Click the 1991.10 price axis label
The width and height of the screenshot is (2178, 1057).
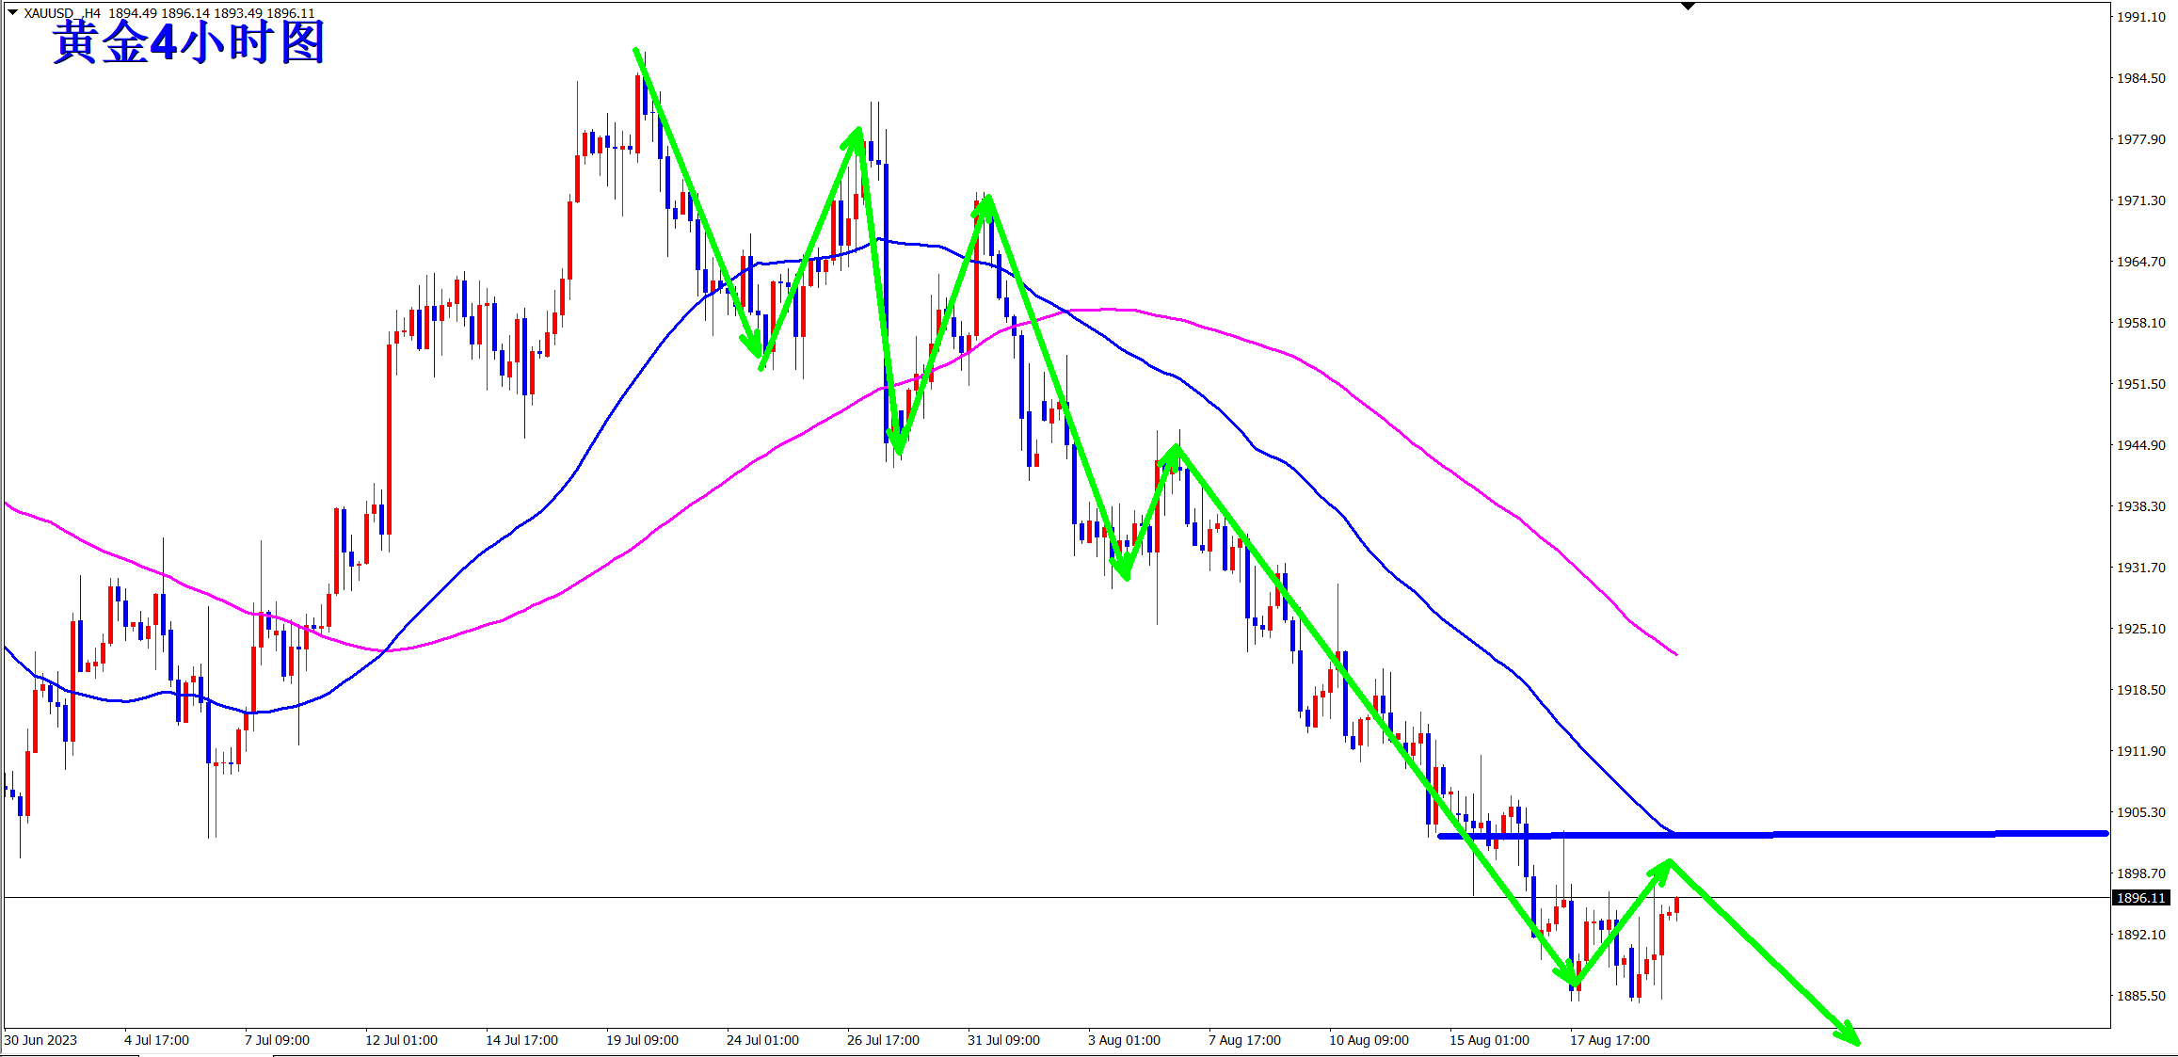click(x=2140, y=17)
